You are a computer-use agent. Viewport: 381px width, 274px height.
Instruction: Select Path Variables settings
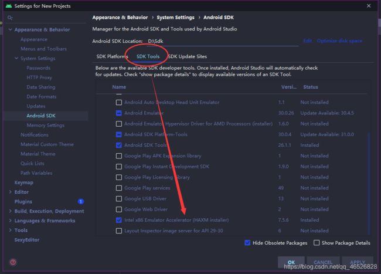click(36, 173)
